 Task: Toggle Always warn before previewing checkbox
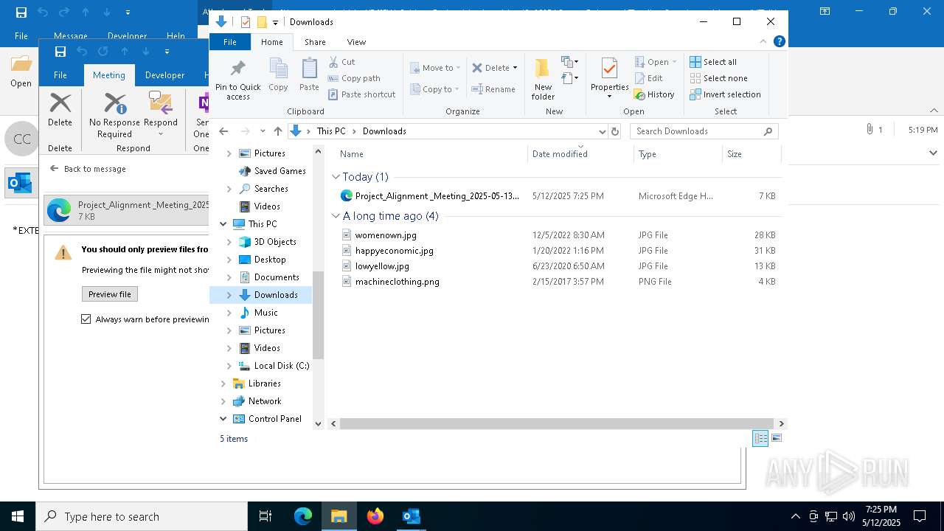[86, 319]
